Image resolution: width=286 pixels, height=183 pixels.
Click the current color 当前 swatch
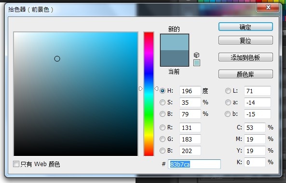click(x=175, y=58)
